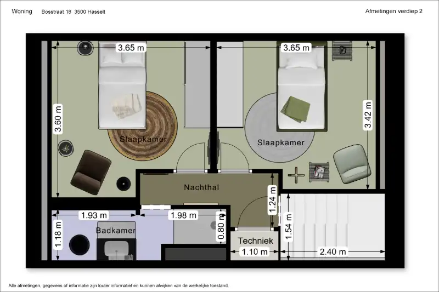
Task: Click the cross-shaped coat stand
Action: (x=296, y=175)
